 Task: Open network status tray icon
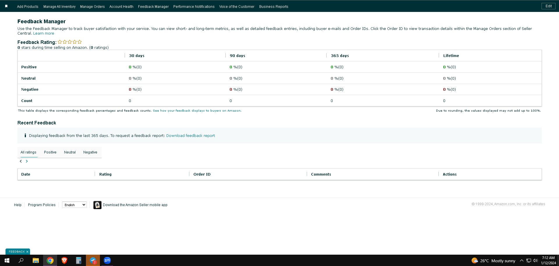529,260
